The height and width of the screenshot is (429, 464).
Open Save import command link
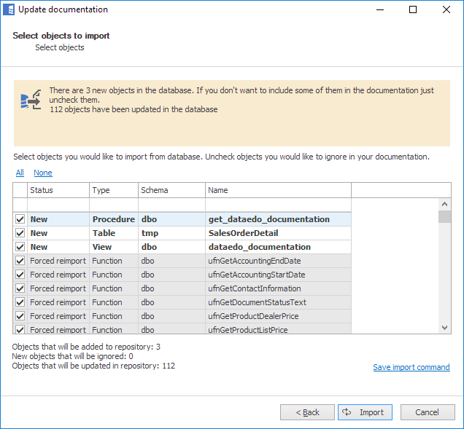[411, 367]
